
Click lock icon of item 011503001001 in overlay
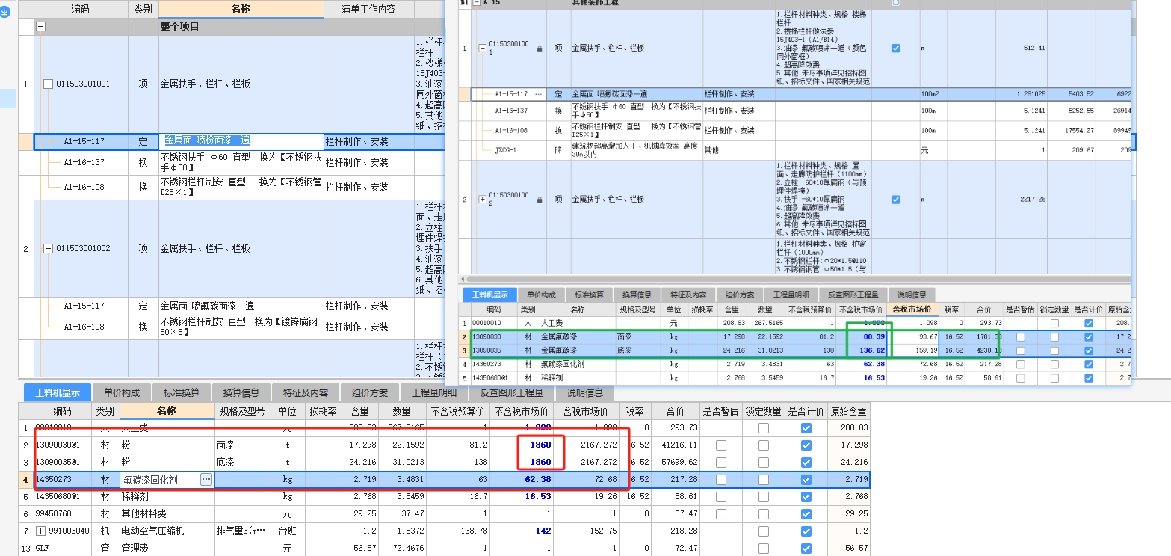[540, 49]
